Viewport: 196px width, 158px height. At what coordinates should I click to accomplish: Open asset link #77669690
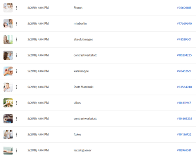tap(184, 23)
